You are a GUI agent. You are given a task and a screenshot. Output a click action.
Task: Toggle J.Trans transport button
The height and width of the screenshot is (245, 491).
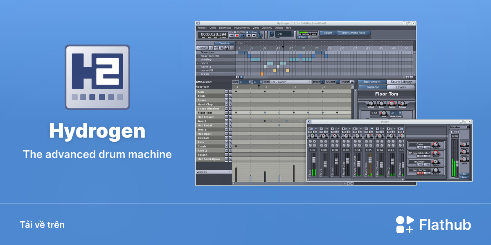(x=302, y=37)
